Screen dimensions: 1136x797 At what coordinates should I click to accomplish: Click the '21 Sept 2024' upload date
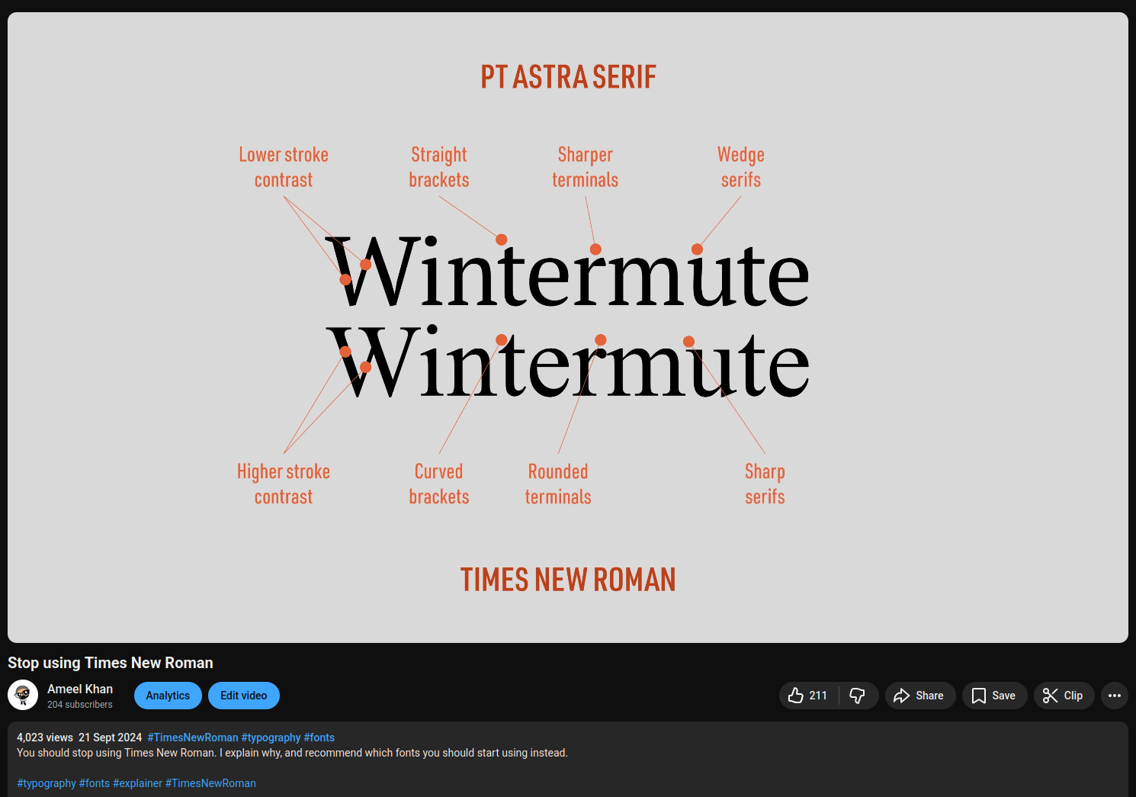110,738
